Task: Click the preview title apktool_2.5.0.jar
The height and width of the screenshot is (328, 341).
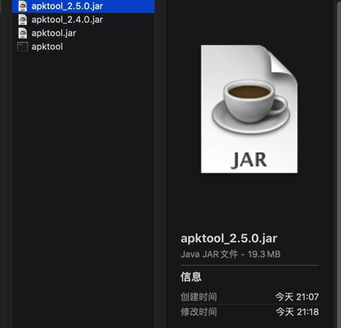Action: (229, 239)
